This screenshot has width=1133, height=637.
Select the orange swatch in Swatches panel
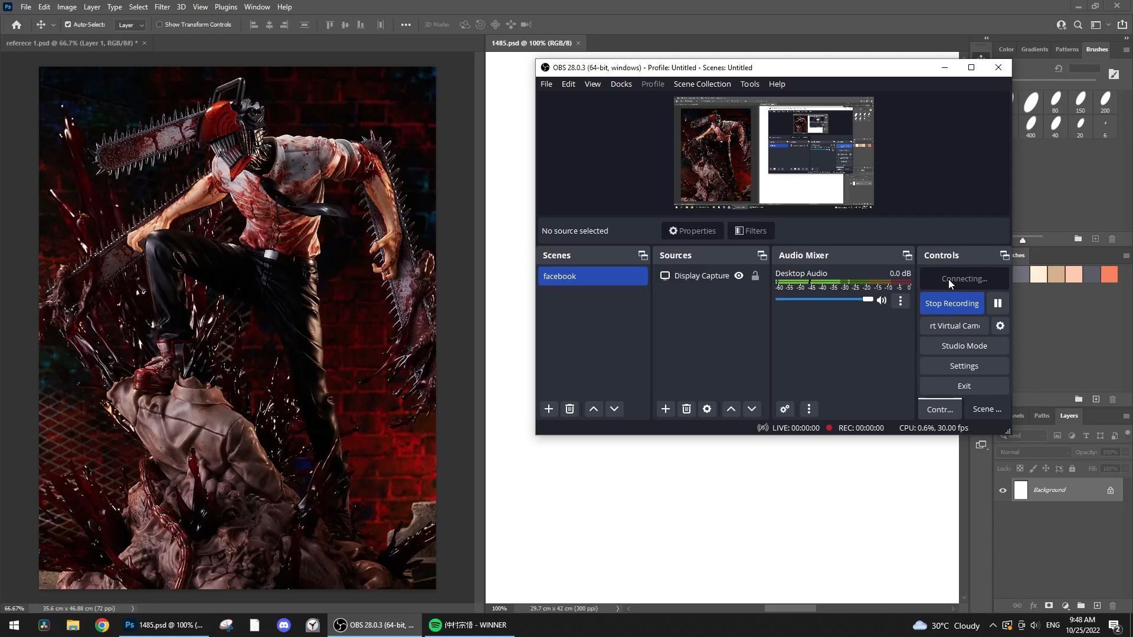(1109, 275)
